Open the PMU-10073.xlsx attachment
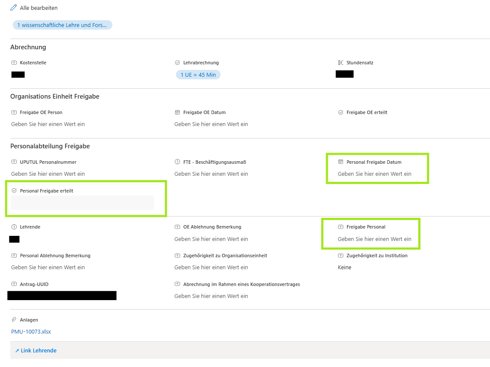 (x=31, y=332)
